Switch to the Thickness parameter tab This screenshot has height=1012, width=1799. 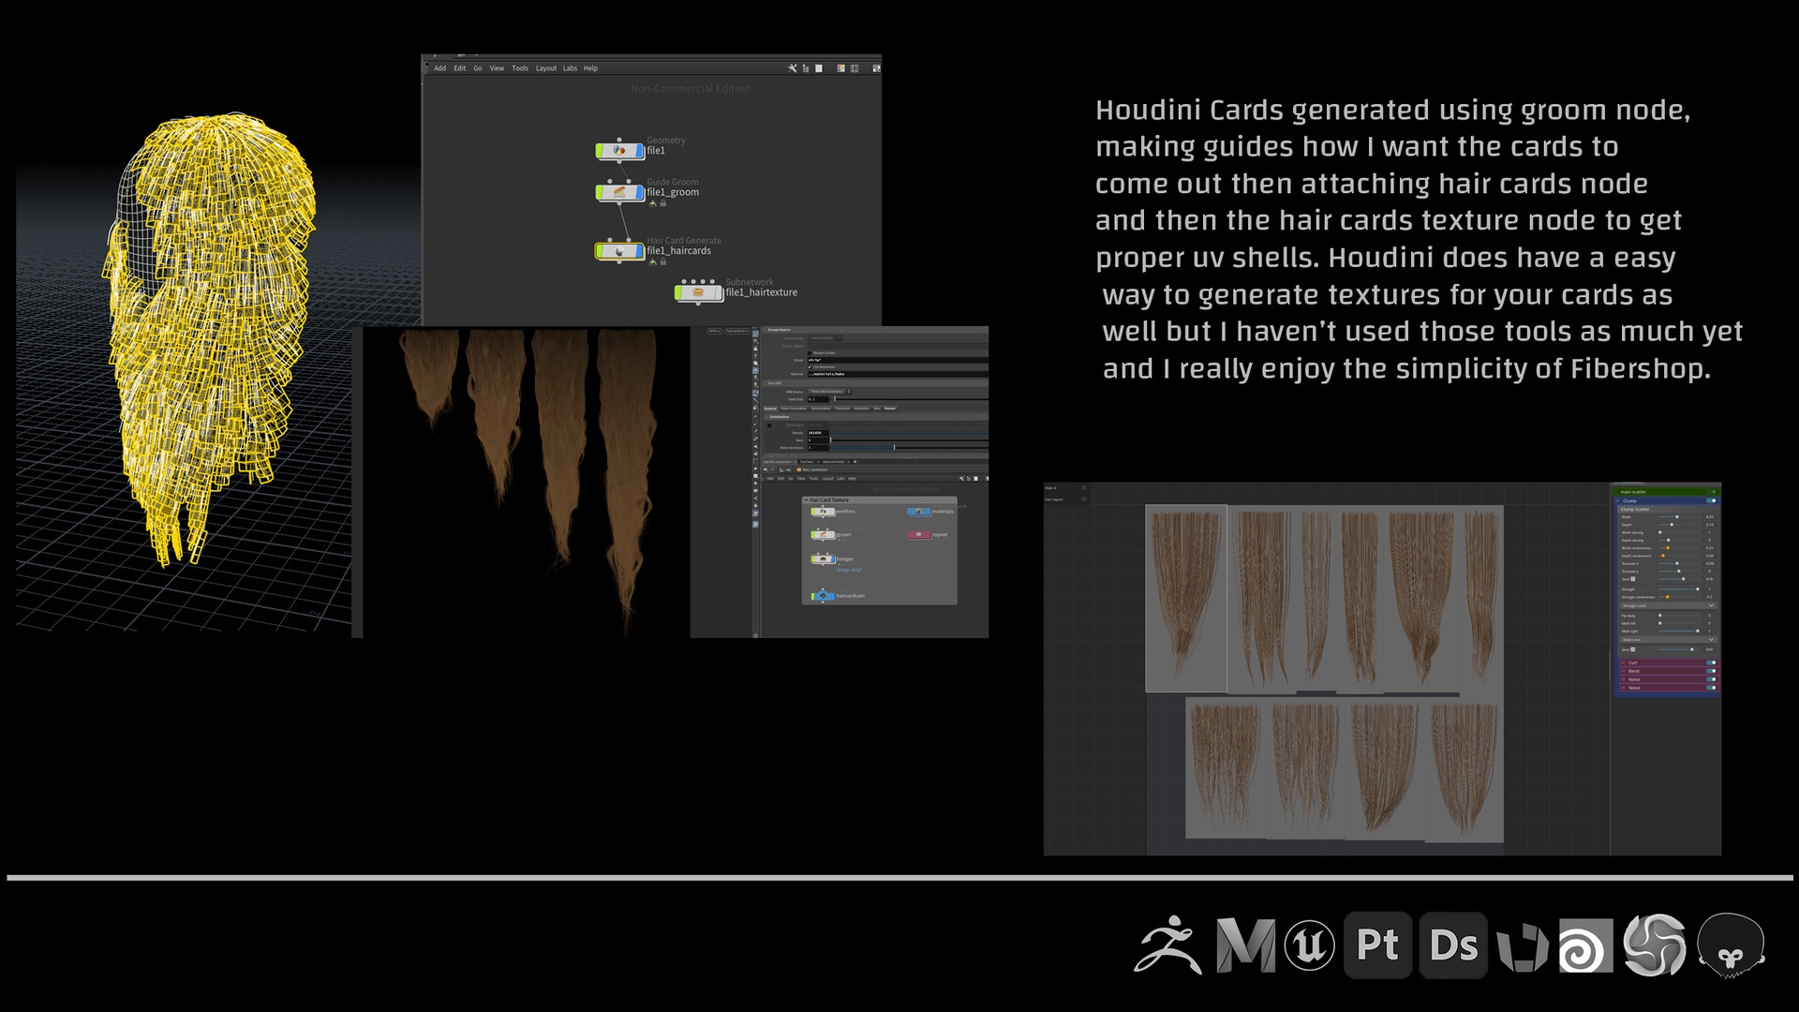pyautogui.click(x=842, y=409)
